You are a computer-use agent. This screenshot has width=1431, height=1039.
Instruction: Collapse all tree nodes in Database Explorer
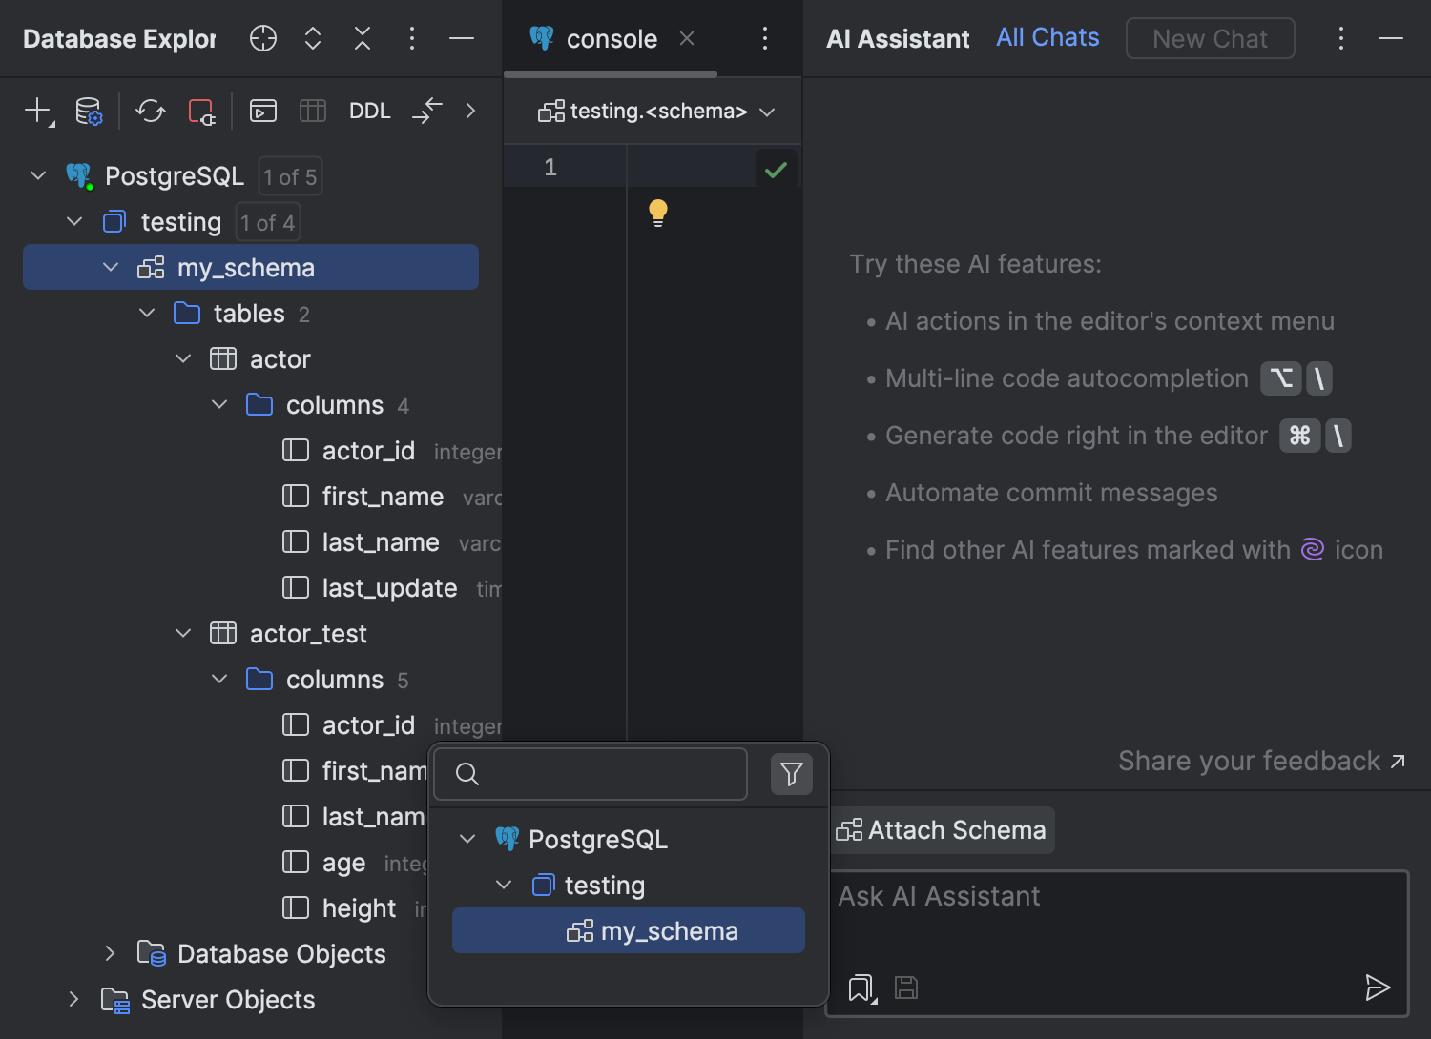(x=362, y=38)
